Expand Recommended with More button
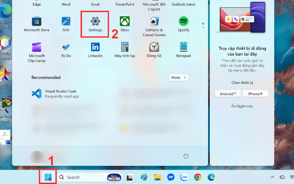The width and height of the screenshot is (294, 184). point(179,78)
